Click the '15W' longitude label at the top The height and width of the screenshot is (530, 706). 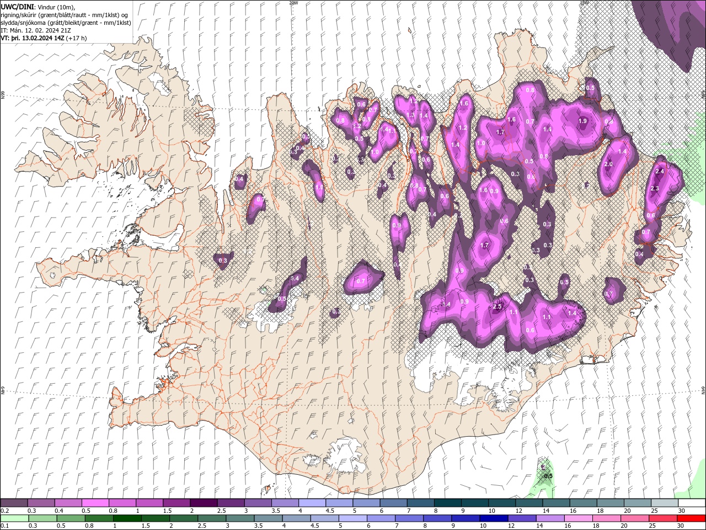click(584, 2)
